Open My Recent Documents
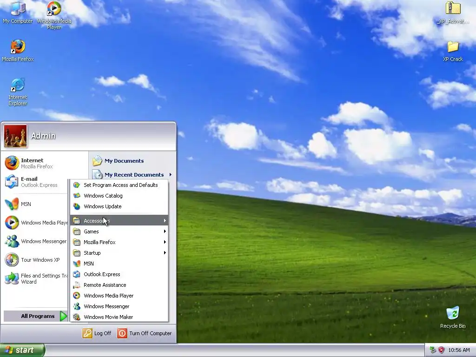Screen dimensions: 476x357 click(132, 175)
